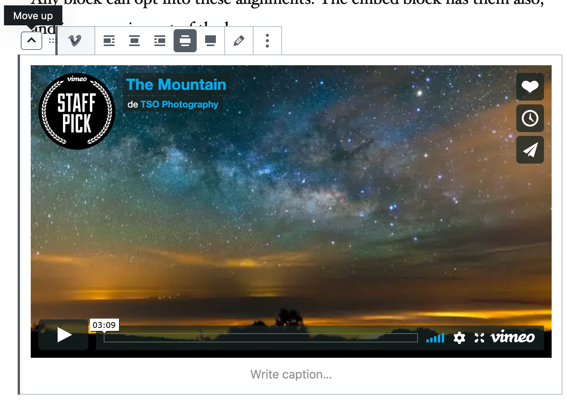Open block more options menu

267,41
